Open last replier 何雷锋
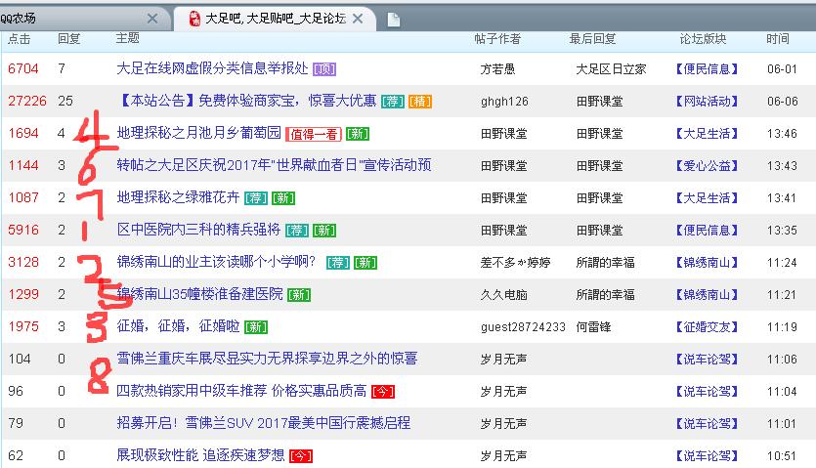Screen dimensions: 816x468 coord(593,327)
